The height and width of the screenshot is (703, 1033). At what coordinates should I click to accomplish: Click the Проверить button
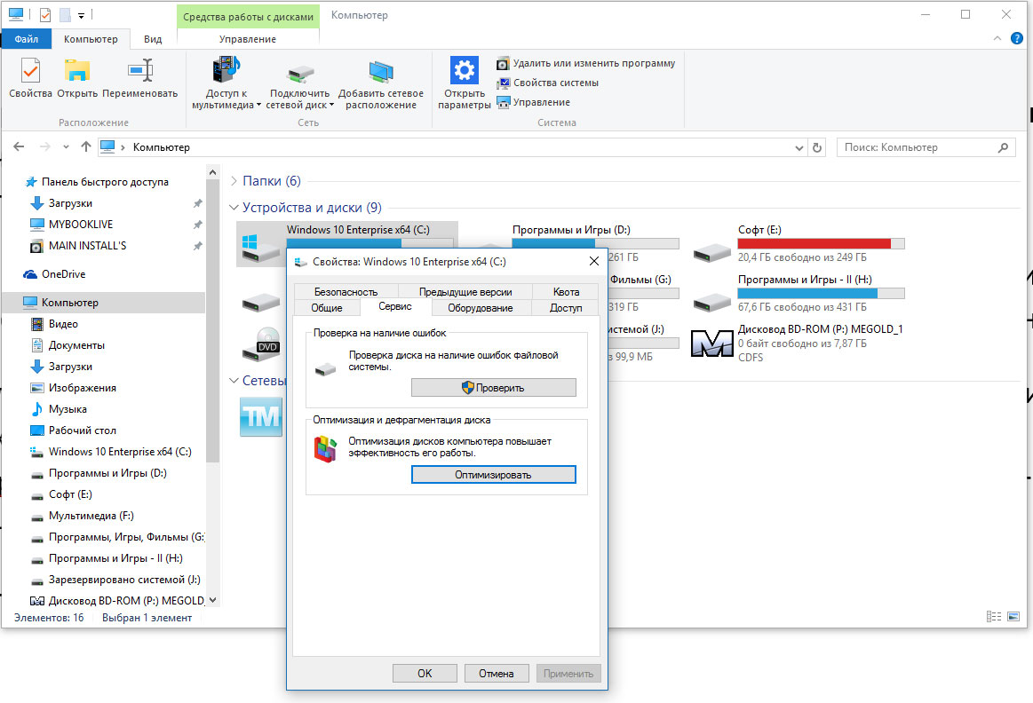point(494,388)
